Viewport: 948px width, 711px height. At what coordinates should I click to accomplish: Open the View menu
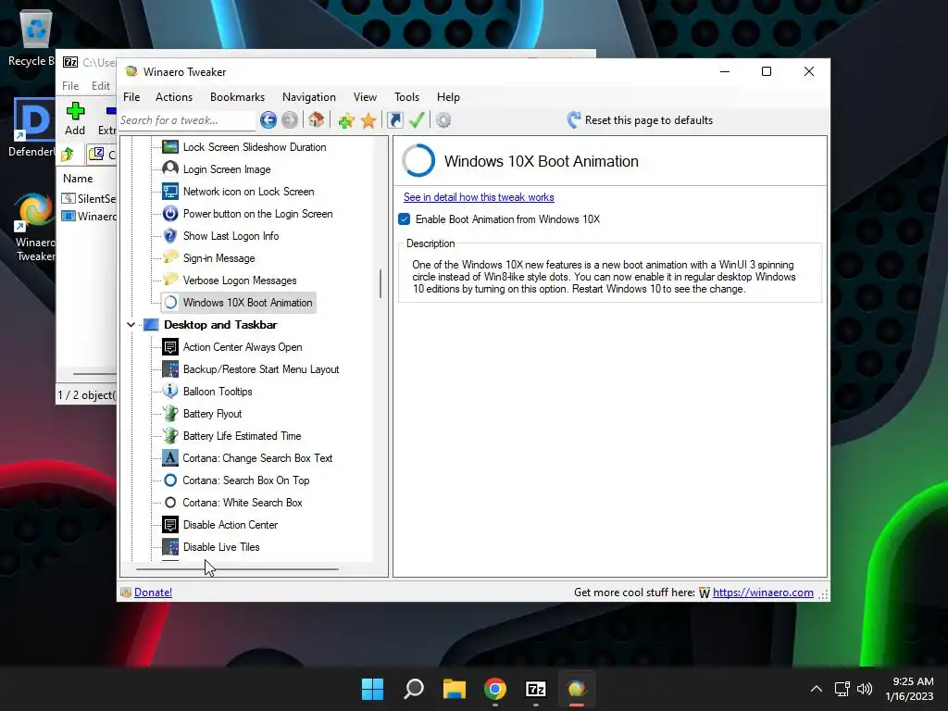pyautogui.click(x=365, y=97)
